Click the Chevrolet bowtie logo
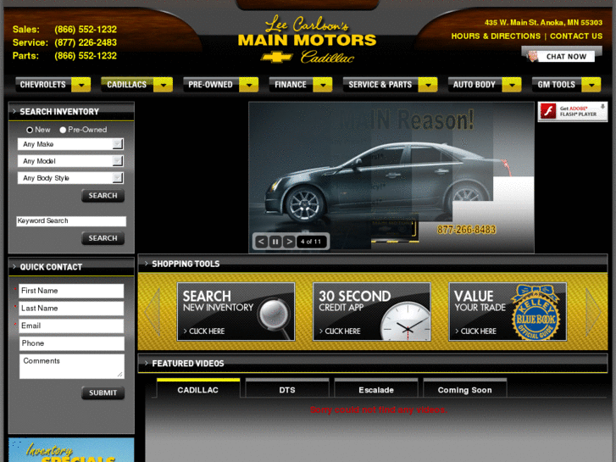The width and height of the screenshot is (616, 462). click(276, 58)
